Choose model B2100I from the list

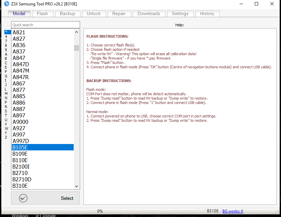click(x=43, y=167)
